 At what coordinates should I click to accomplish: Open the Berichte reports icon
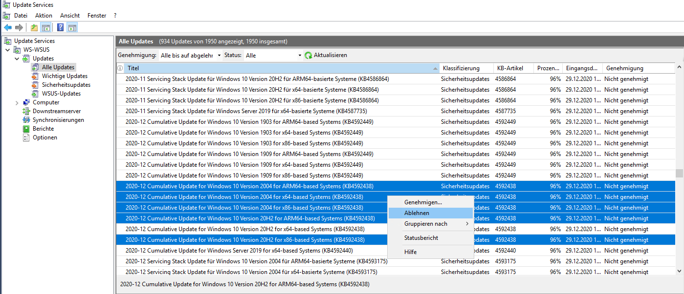pos(26,129)
